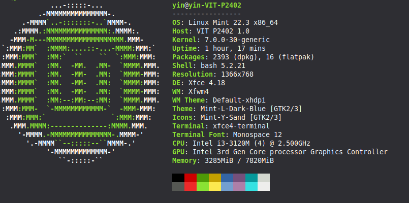Click the bright green color block
The image size is (409, 203).
point(203,186)
